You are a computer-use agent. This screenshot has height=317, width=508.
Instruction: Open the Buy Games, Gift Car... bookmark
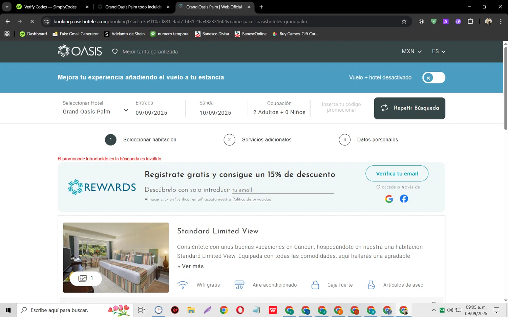295,34
